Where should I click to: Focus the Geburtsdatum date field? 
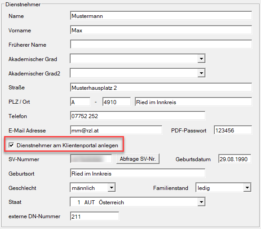pos(234,159)
